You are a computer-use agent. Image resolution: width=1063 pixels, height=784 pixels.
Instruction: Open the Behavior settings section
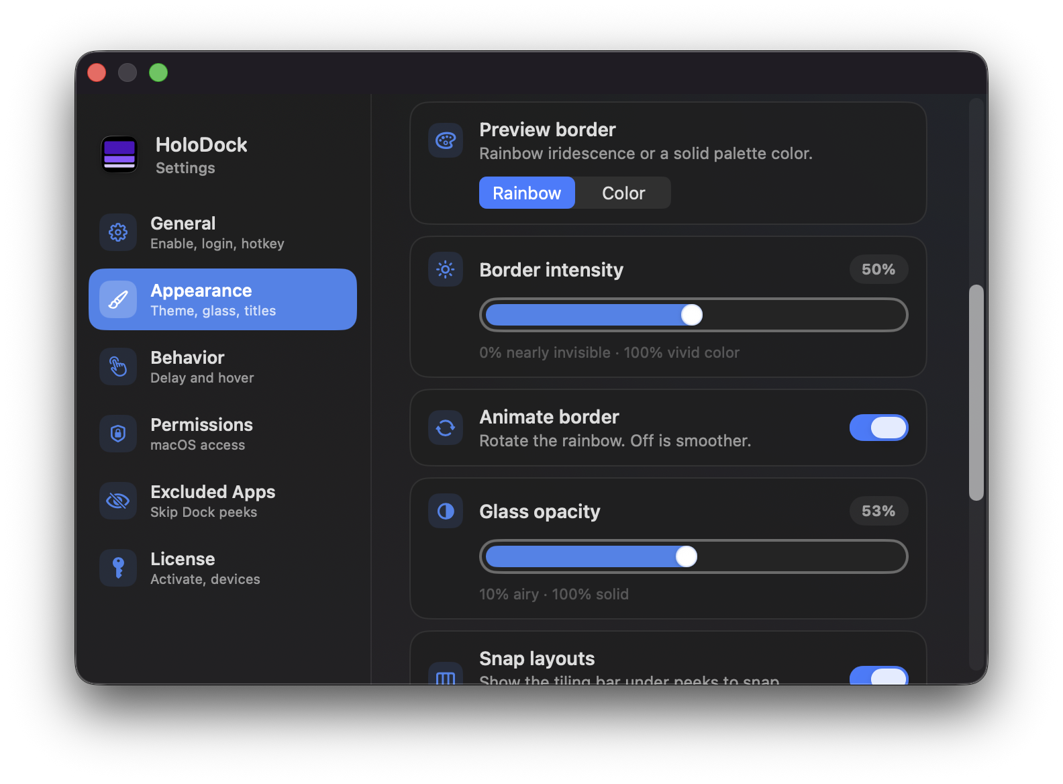tap(223, 366)
